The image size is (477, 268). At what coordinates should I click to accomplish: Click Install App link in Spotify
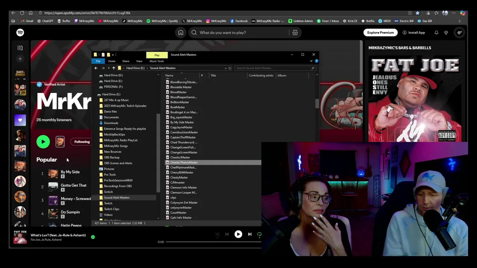tap(414, 32)
